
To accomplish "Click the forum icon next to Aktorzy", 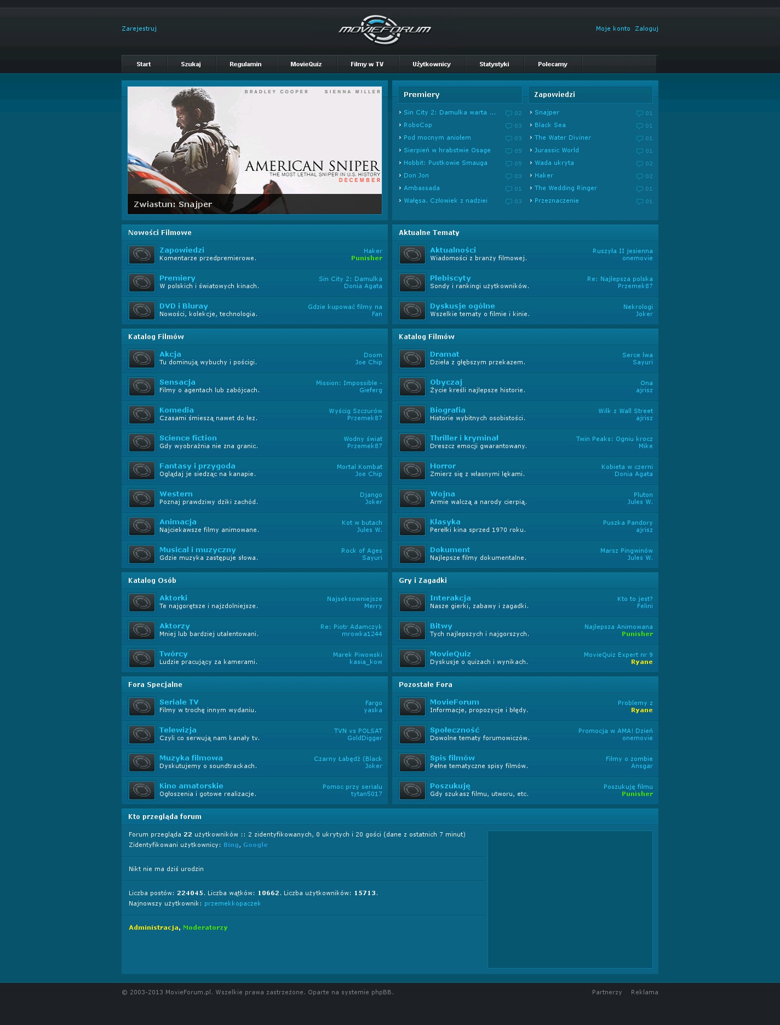I will pos(141,631).
